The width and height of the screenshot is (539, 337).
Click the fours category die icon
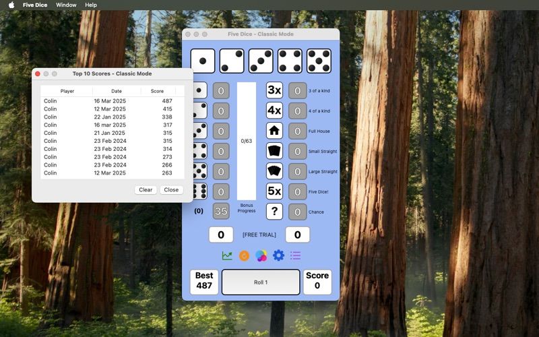[200, 151]
